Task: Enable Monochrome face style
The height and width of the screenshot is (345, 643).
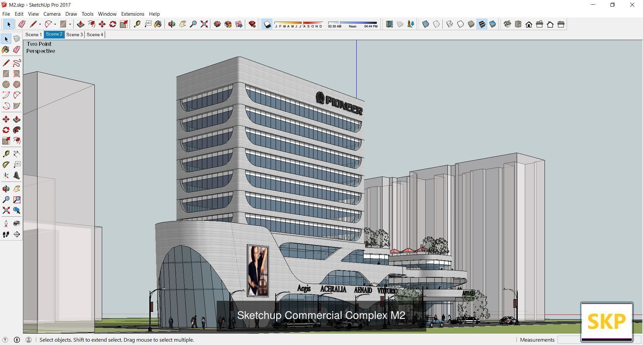Action: tap(493, 24)
